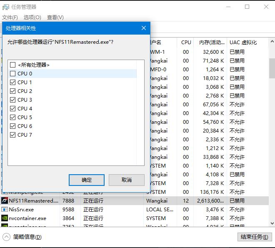Uncheck the CPU 2 checkbox

[x=12, y=91]
